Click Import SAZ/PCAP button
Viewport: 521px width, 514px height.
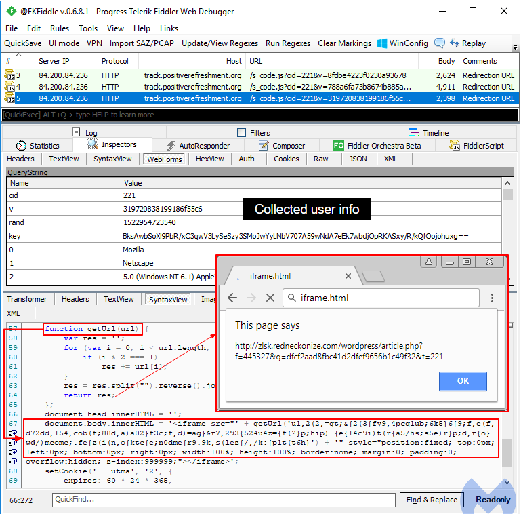tap(142, 43)
